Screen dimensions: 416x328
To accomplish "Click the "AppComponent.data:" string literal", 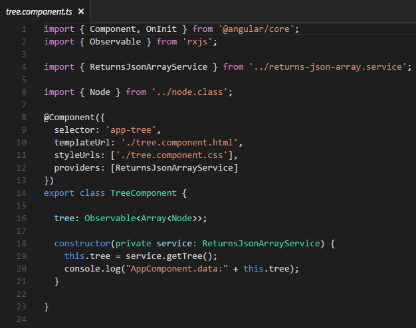I will [x=177, y=269].
